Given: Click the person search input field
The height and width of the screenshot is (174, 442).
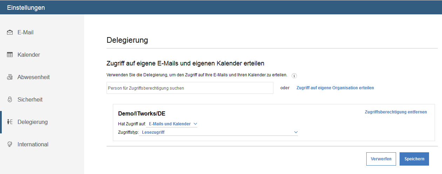Looking at the screenshot, I should pos(190,88).
